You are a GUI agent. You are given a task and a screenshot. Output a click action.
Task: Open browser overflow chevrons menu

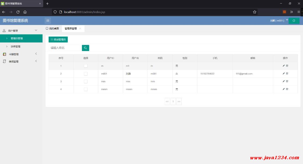coord(291,12)
